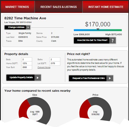Switch to Recent Sales & Listings tab

pos(58,7)
